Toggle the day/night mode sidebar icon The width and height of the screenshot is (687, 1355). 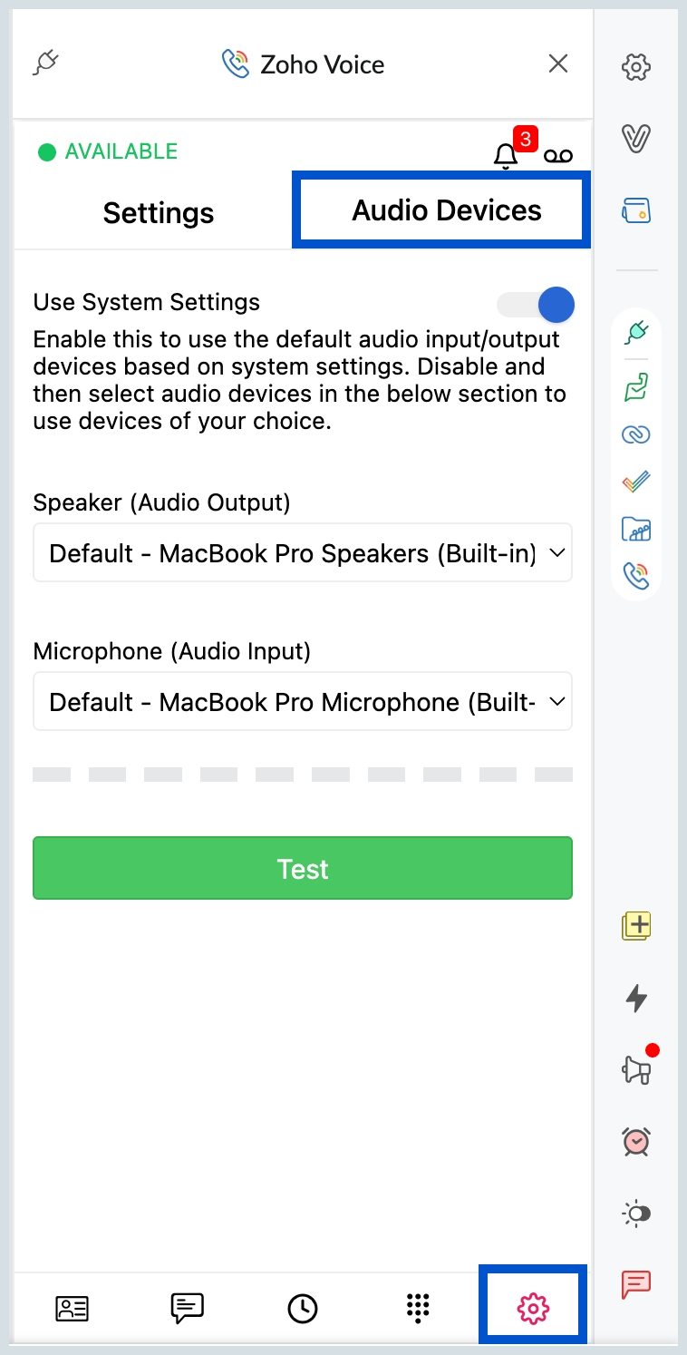[637, 1214]
